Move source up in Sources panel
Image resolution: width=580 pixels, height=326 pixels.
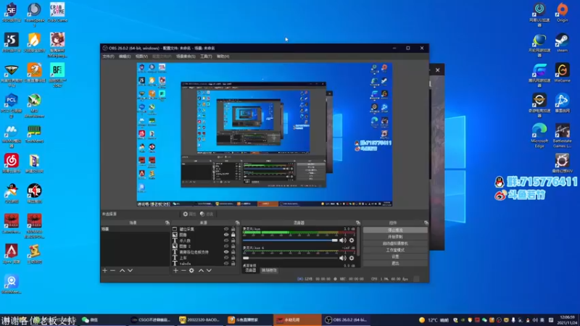click(201, 270)
